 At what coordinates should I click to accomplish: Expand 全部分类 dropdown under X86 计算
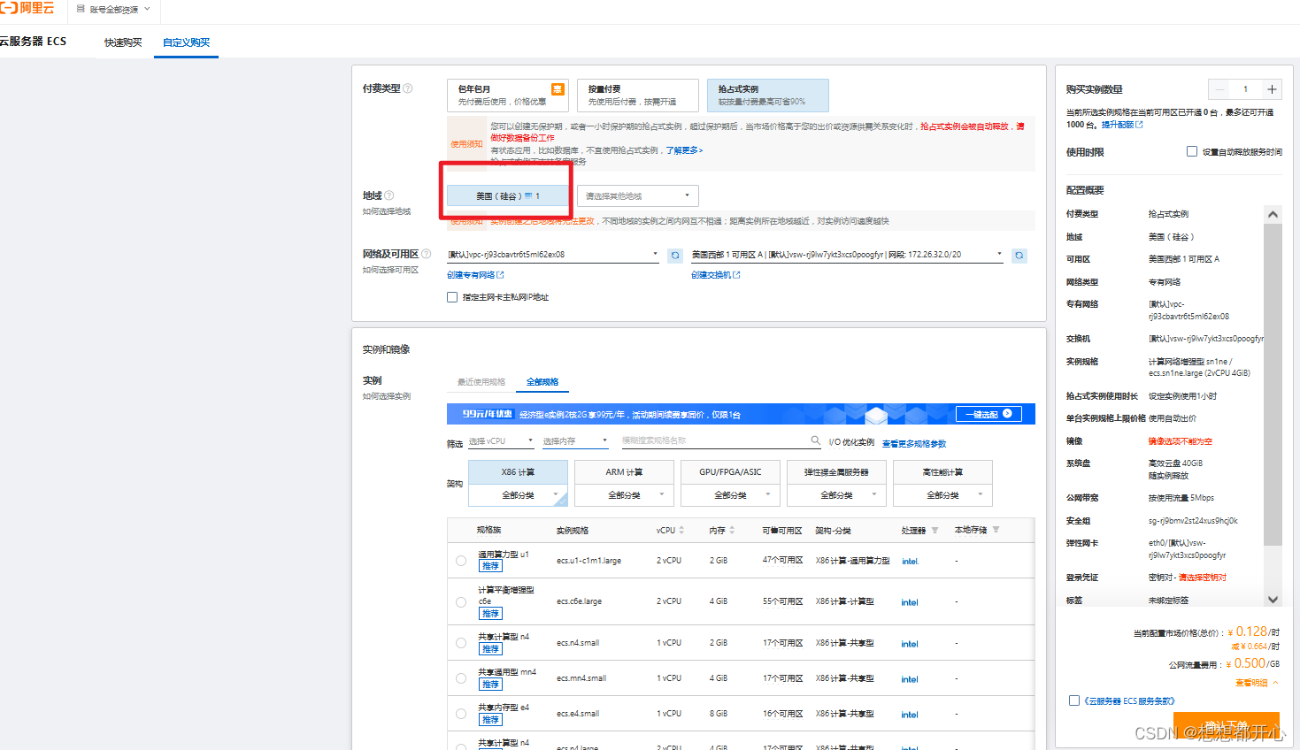click(x=518, y=495)
